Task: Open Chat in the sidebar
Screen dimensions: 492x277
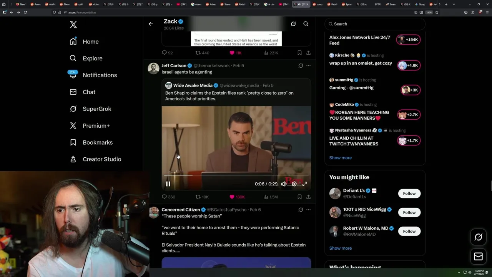Action: pos(82,92)
